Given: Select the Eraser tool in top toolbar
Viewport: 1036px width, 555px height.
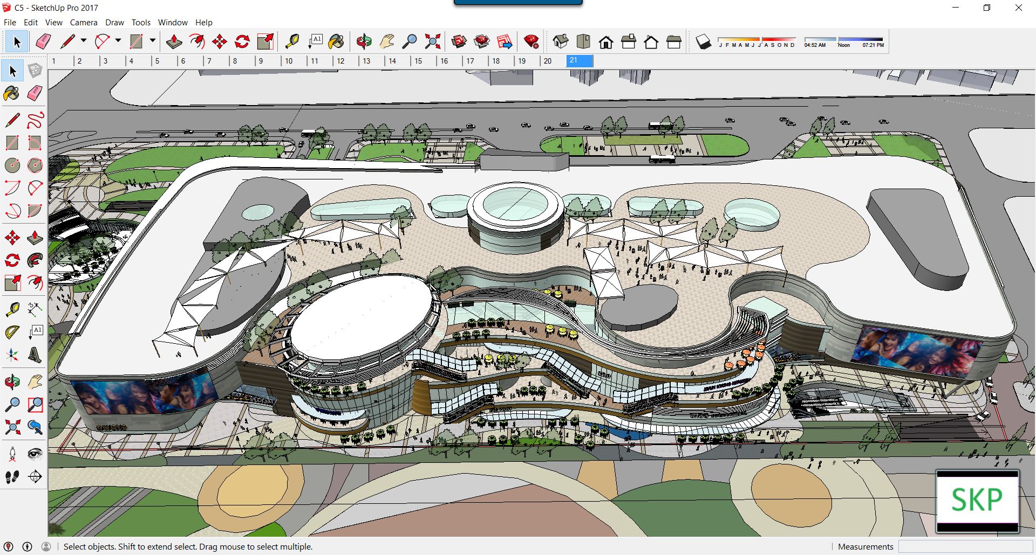Looking at the screenshot, I should click(x=43, y=41).
